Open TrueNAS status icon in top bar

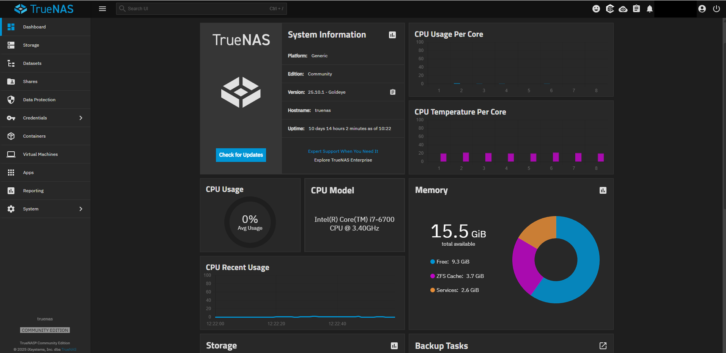(610, 9)
